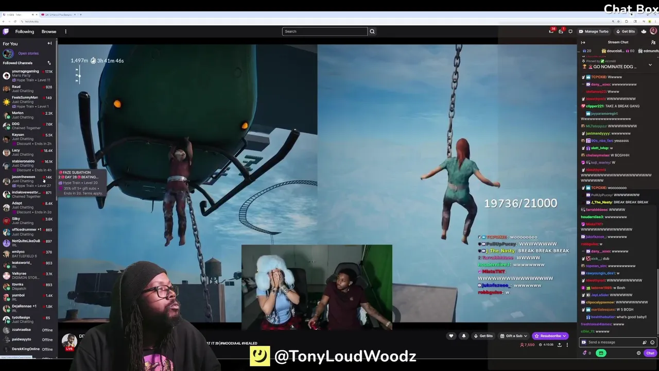Open chat community users icon
This screenshot has width=659, height=371.
pyautogui.click(x=653, y=42)
